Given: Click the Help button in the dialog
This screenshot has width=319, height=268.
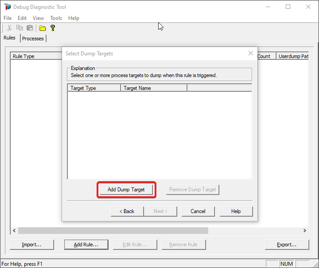Looking at the screenshot, I should [x=236, y=211].
